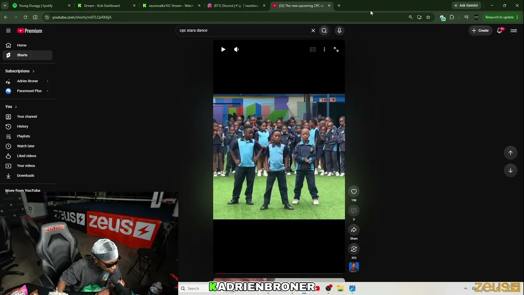This screenshot has width=524, height=295.
Task: Open YouTube notifications bell
Action: point(500,30)
